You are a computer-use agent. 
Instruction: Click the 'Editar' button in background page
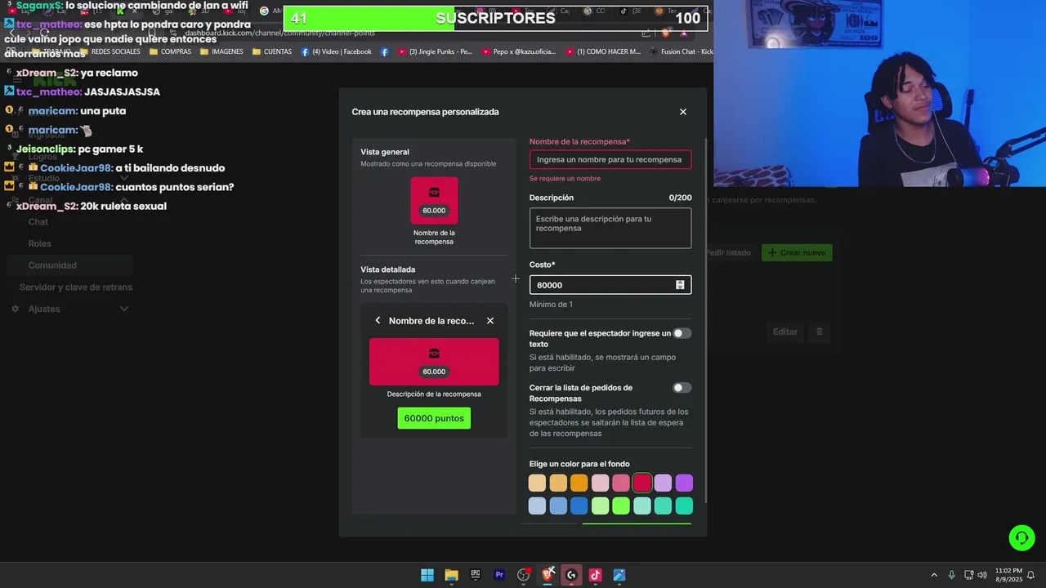[785, 332]
